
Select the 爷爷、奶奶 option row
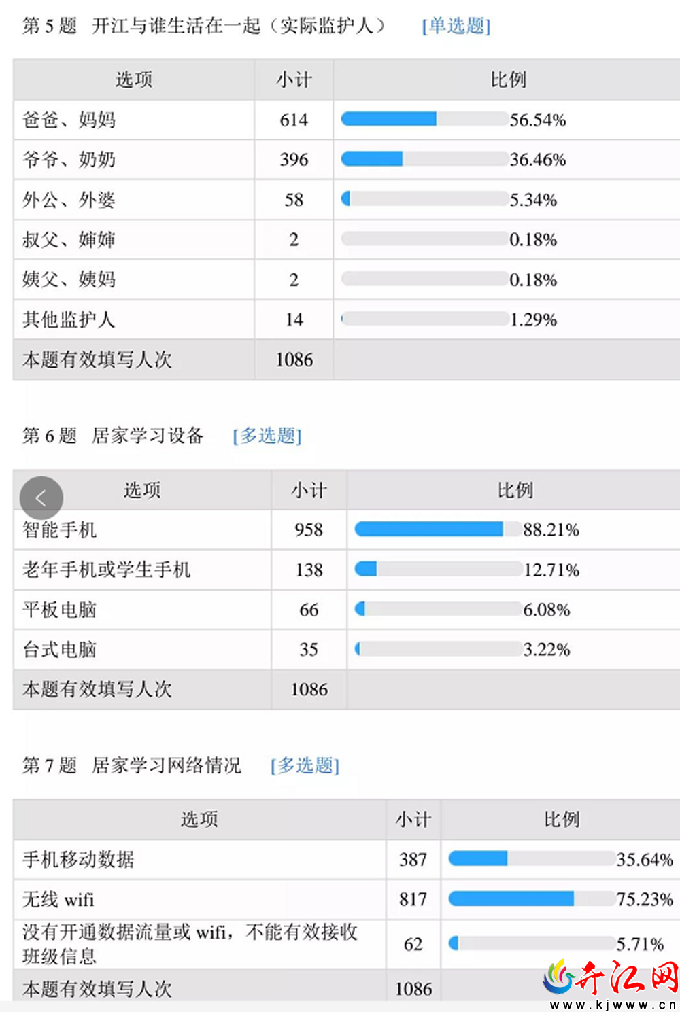tap(347, 160)
